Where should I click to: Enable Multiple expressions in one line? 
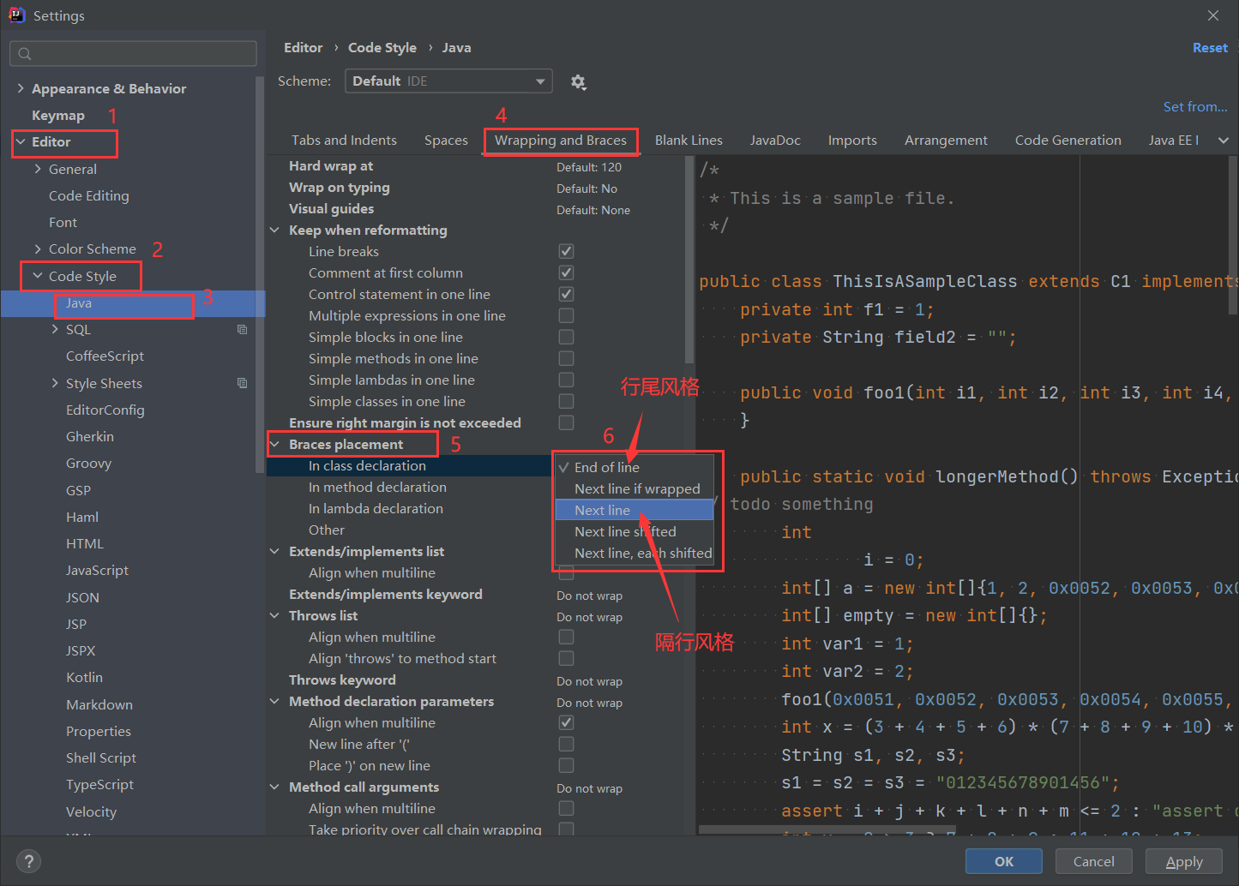point(566,315)
